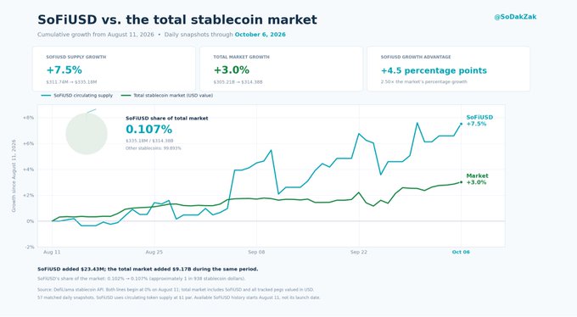Viewport: 577px width, 317px height.
Task: Click the pale pie chart circle
Action: point(87,134)
